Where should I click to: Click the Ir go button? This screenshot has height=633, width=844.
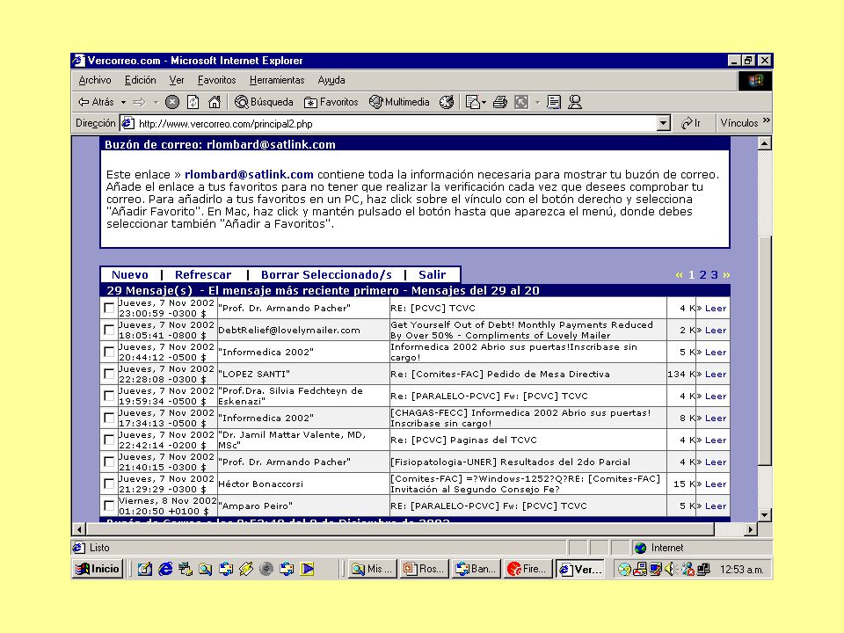tap(691, 123)
